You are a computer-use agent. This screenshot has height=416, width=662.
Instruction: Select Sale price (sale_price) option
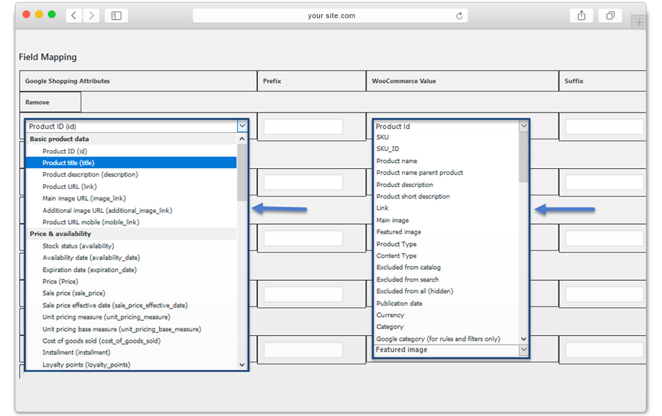pos(74,293)
